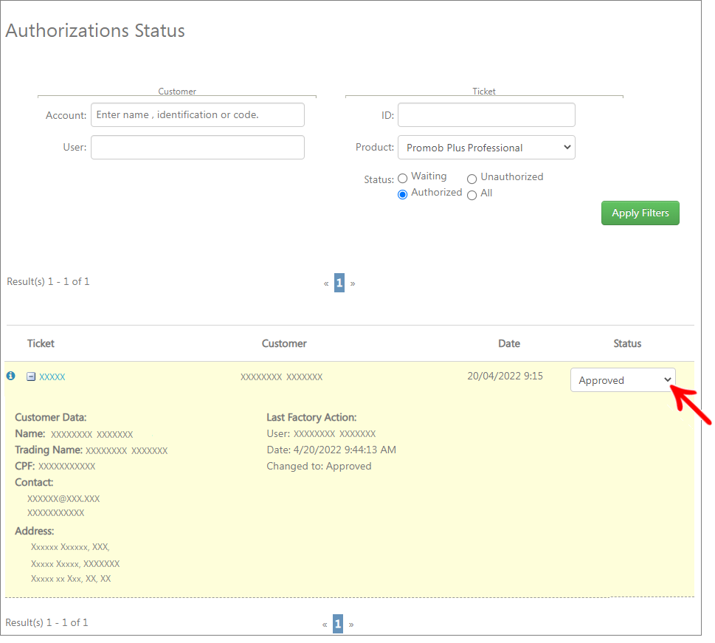
Task: Click the Date column header
Action: (x=509, y=343)
